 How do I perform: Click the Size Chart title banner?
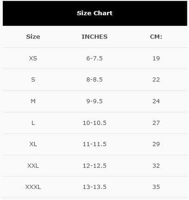pos(95,13)
